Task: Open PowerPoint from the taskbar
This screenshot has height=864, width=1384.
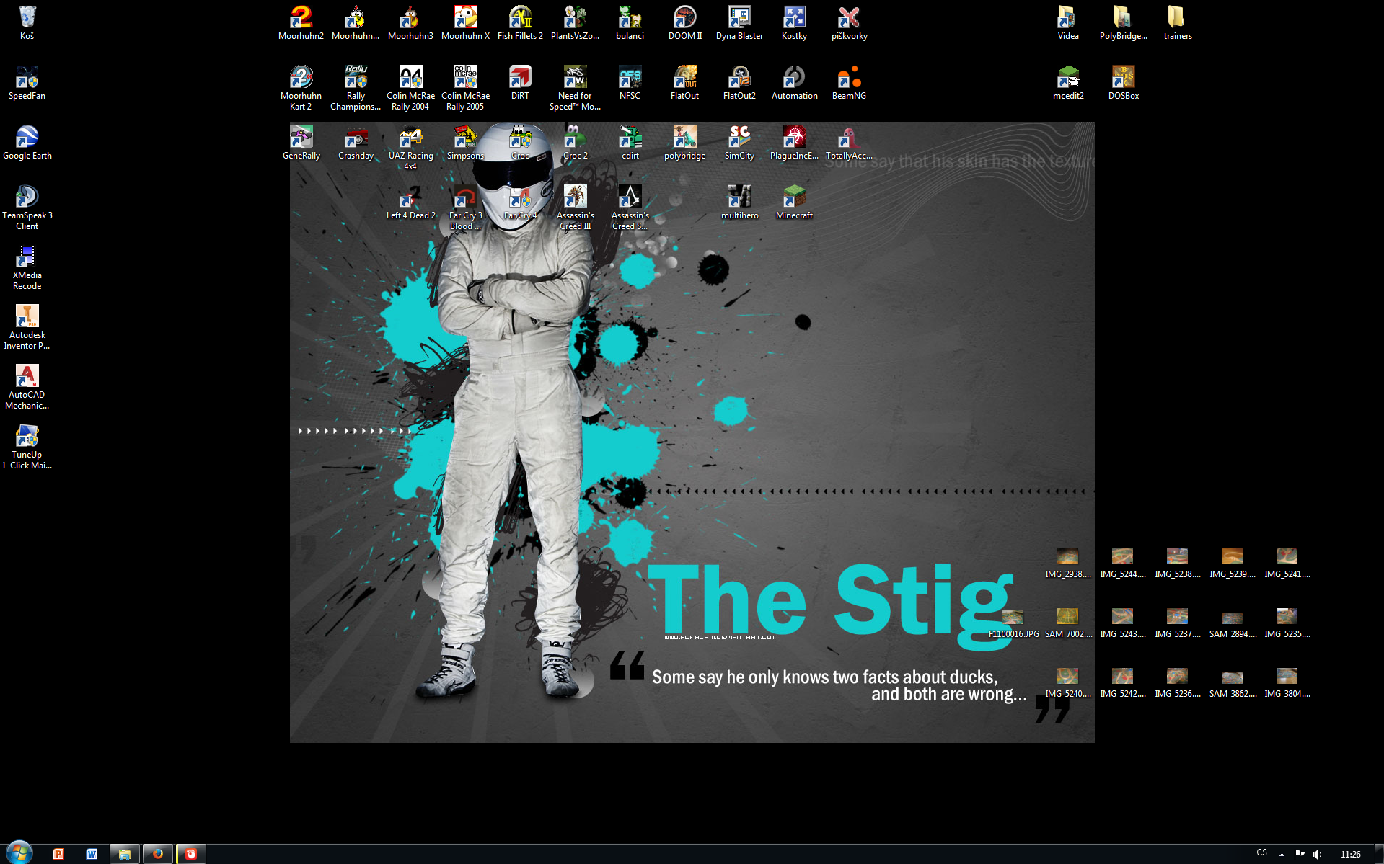Action: [x=58, y=854]
